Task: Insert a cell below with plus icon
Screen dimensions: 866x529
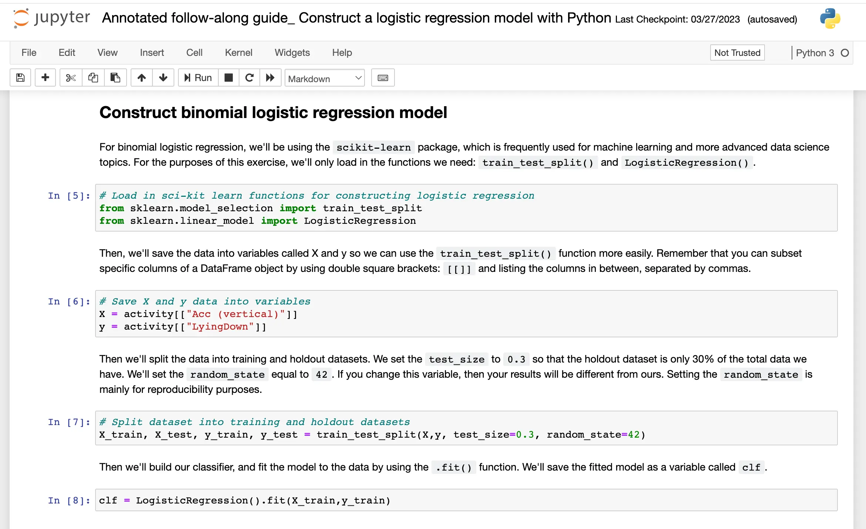Action: point(45,78)
